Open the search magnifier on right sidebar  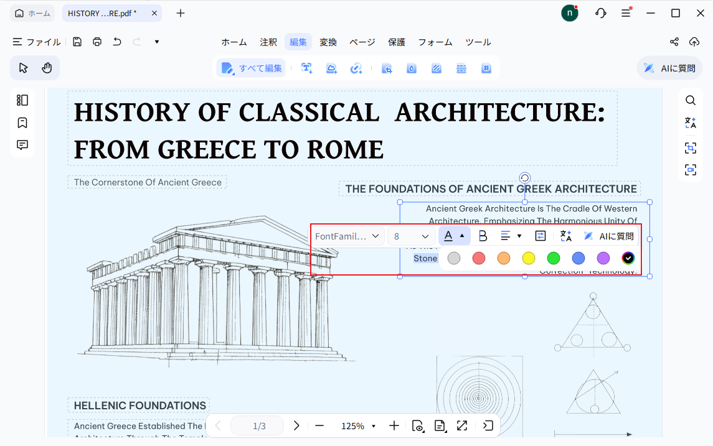pyautogui.click(x=690, y=100)
